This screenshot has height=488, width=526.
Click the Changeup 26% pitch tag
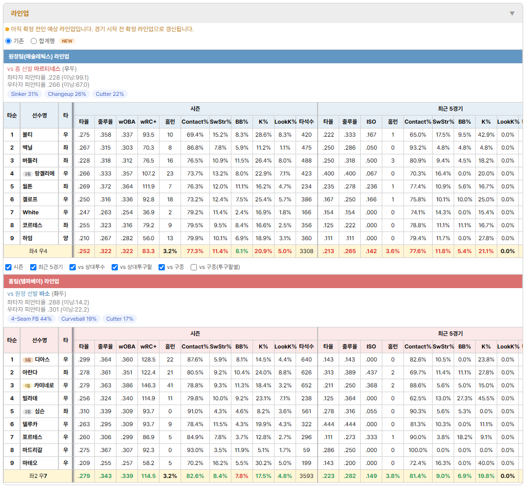67,94
